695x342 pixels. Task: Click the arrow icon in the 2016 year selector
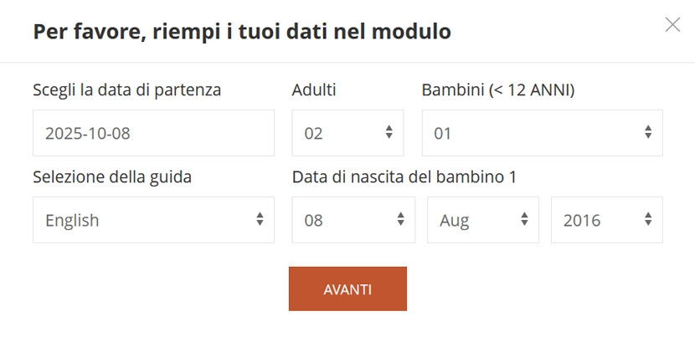tap(648, 219)
